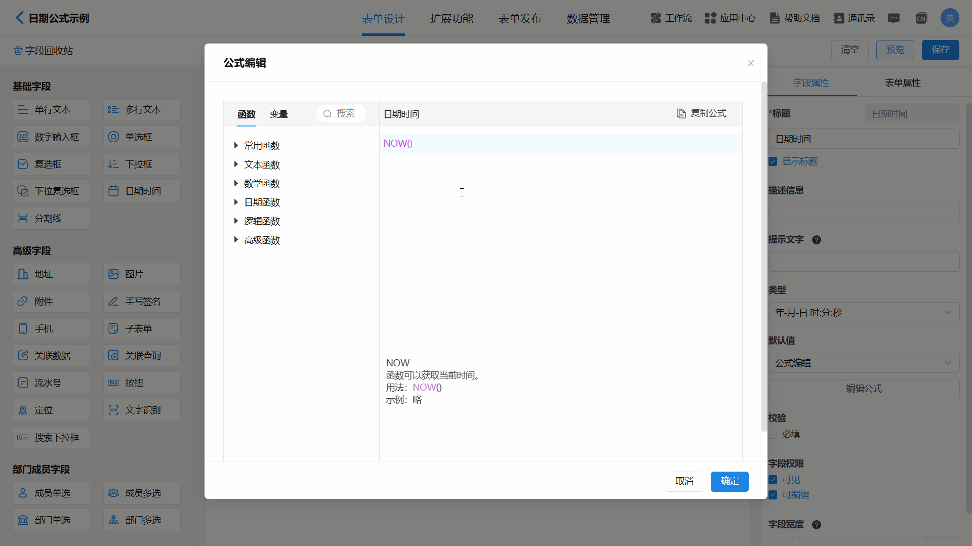The height and width of the screenshot is (546, 972).
Task: Close the 公式编辑 dialog
Action: [751, 63]
